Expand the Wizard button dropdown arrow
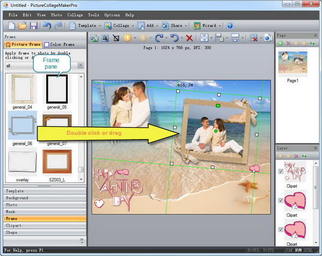Screen dimensions: 322x256 click(x=219, y=26)
